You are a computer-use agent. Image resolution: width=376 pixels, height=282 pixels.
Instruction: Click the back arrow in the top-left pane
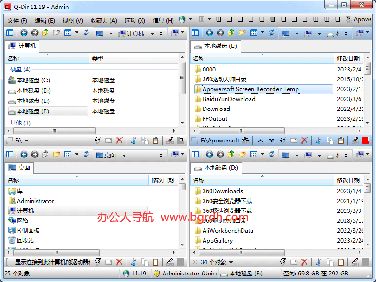pyautogui.click(x=24, y=33)
